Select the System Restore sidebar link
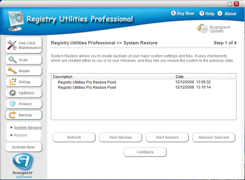This screenshot has height=180, width=245. pos(28,128)
